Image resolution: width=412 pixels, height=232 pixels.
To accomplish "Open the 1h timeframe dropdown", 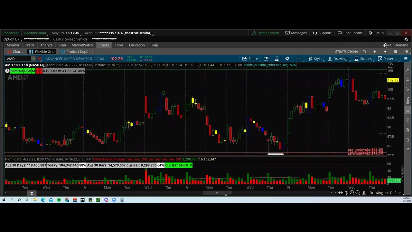I will click(299, 59).
